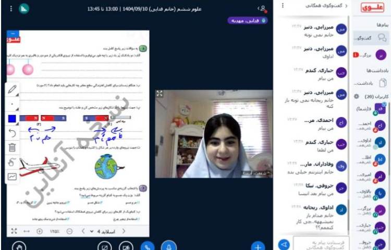Raise hand button in bottom bar

pyautogui.click(x=19, y=246)
